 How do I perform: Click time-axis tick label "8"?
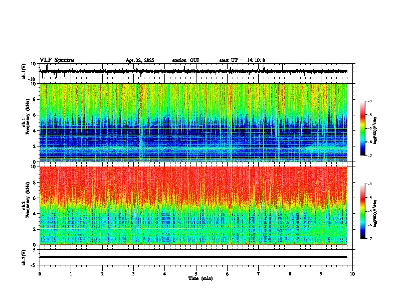click(290, 274)
